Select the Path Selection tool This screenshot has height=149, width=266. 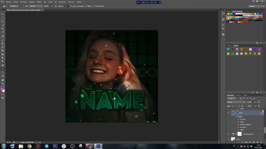click(x=2, y=73)
